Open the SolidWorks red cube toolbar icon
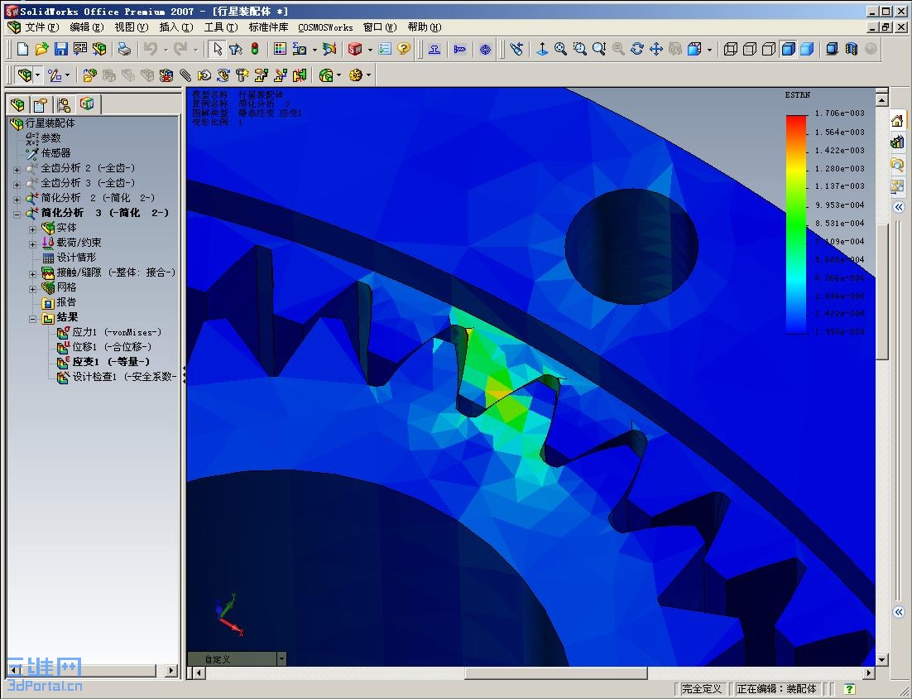Image resolution: width=912 pixels, height=699 pixels. pos(354,49)
